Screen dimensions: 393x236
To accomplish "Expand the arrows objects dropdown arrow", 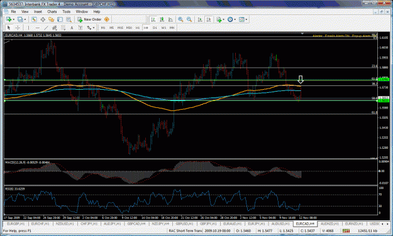I will coord(94,28).
